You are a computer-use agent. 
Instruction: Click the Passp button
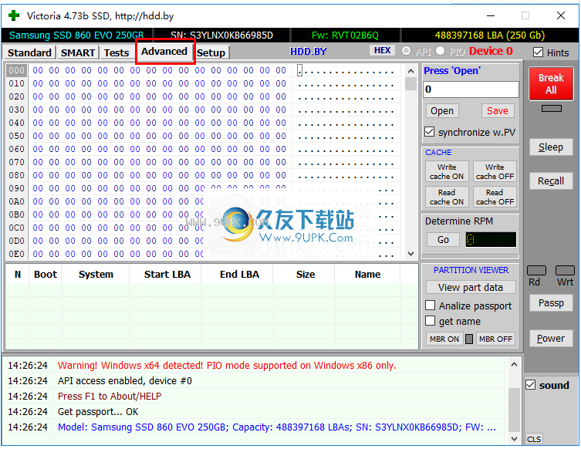pyautogui.click(x=551, y=303)
